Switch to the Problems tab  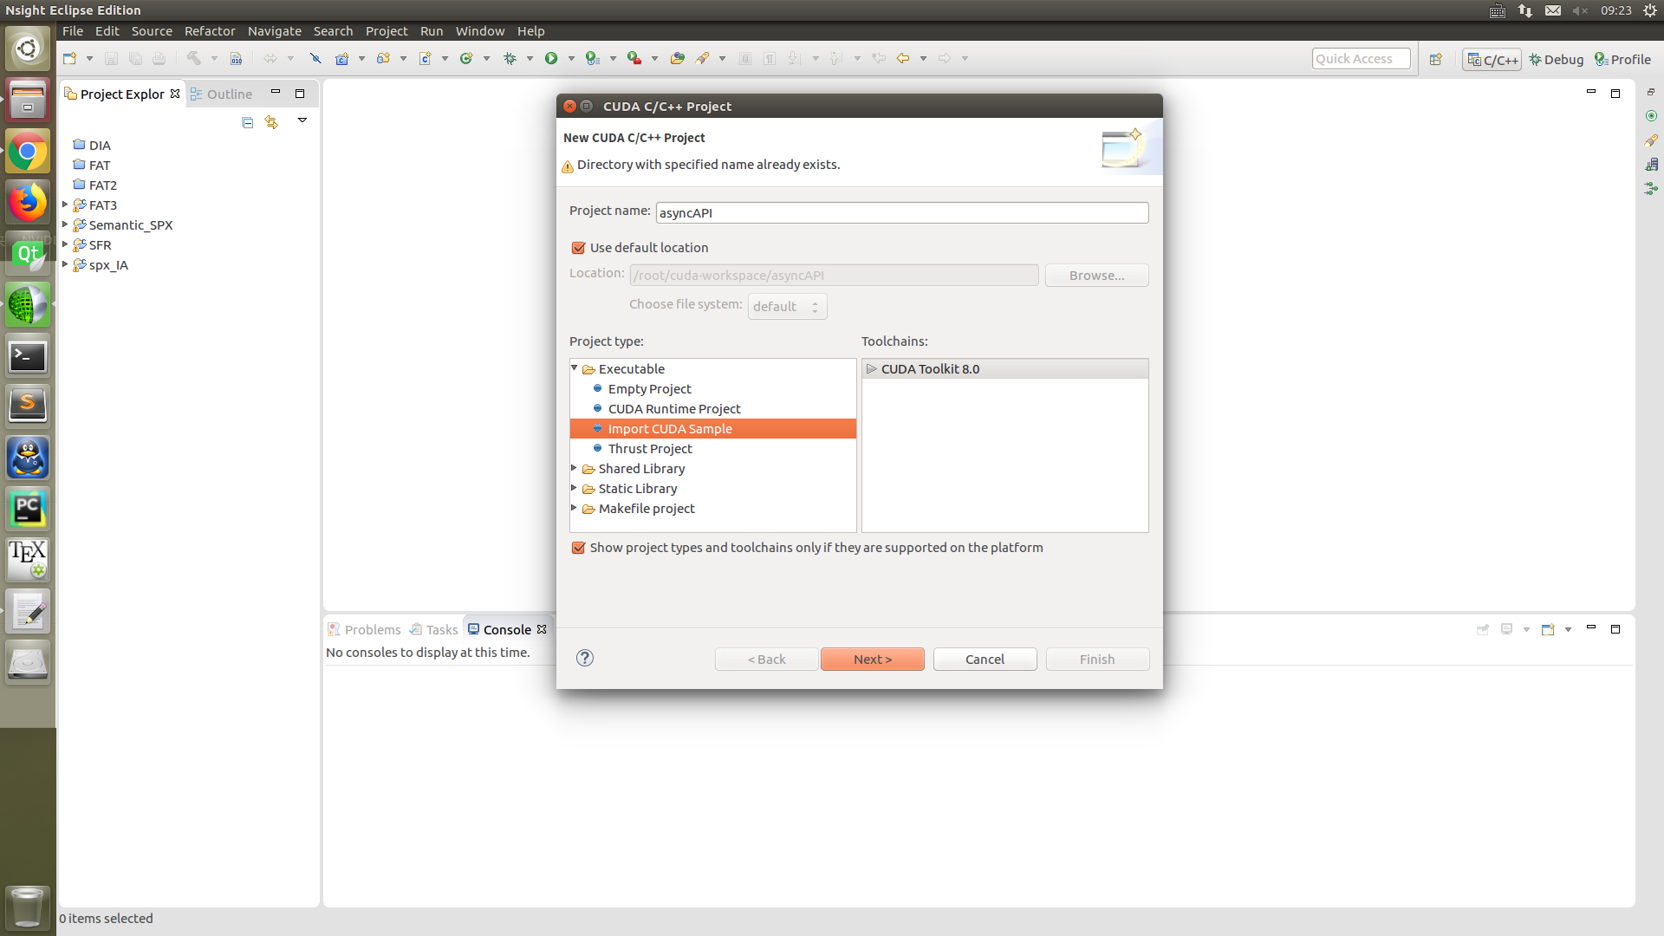(372, 629)
